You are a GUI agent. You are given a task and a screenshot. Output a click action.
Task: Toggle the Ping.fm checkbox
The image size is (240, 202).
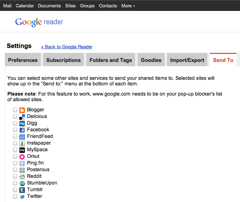click(x=15, y=163)
